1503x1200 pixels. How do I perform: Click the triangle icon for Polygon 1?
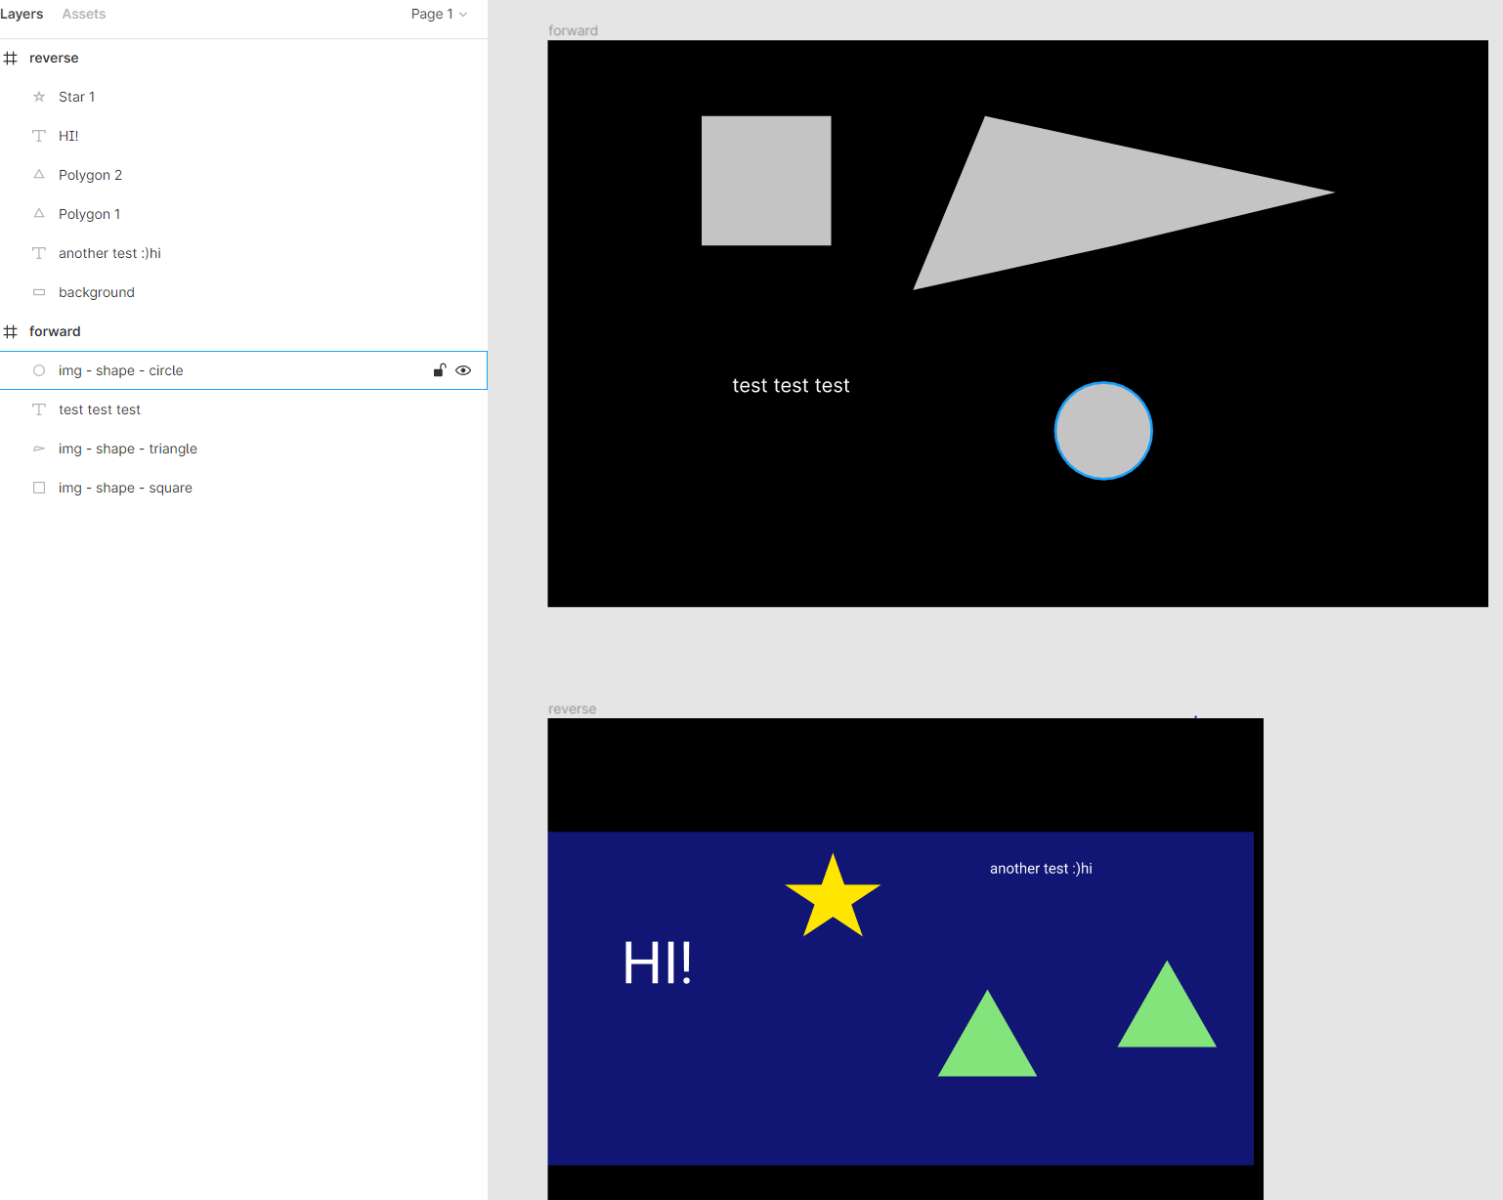tap(38, 214)
